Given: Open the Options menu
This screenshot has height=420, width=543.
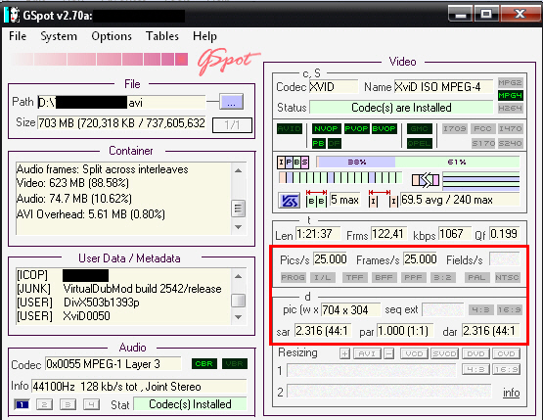Looking at the screenshot, I should 112,36.
